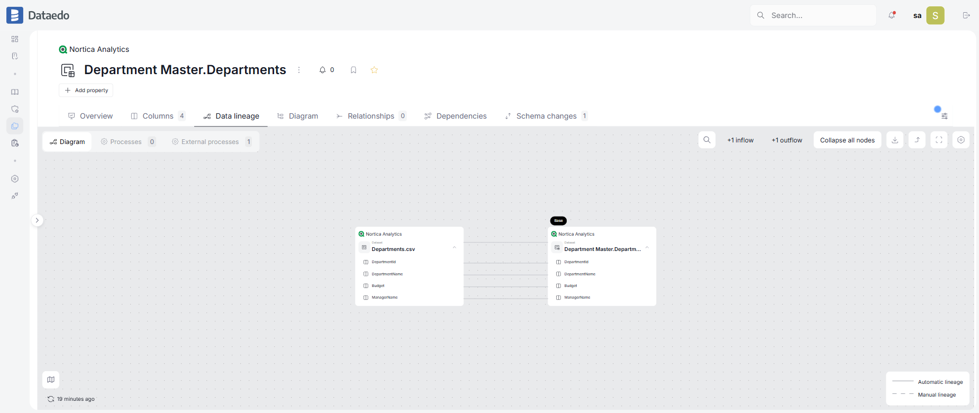Click the +1 inflow button

[x=740, y=140]
